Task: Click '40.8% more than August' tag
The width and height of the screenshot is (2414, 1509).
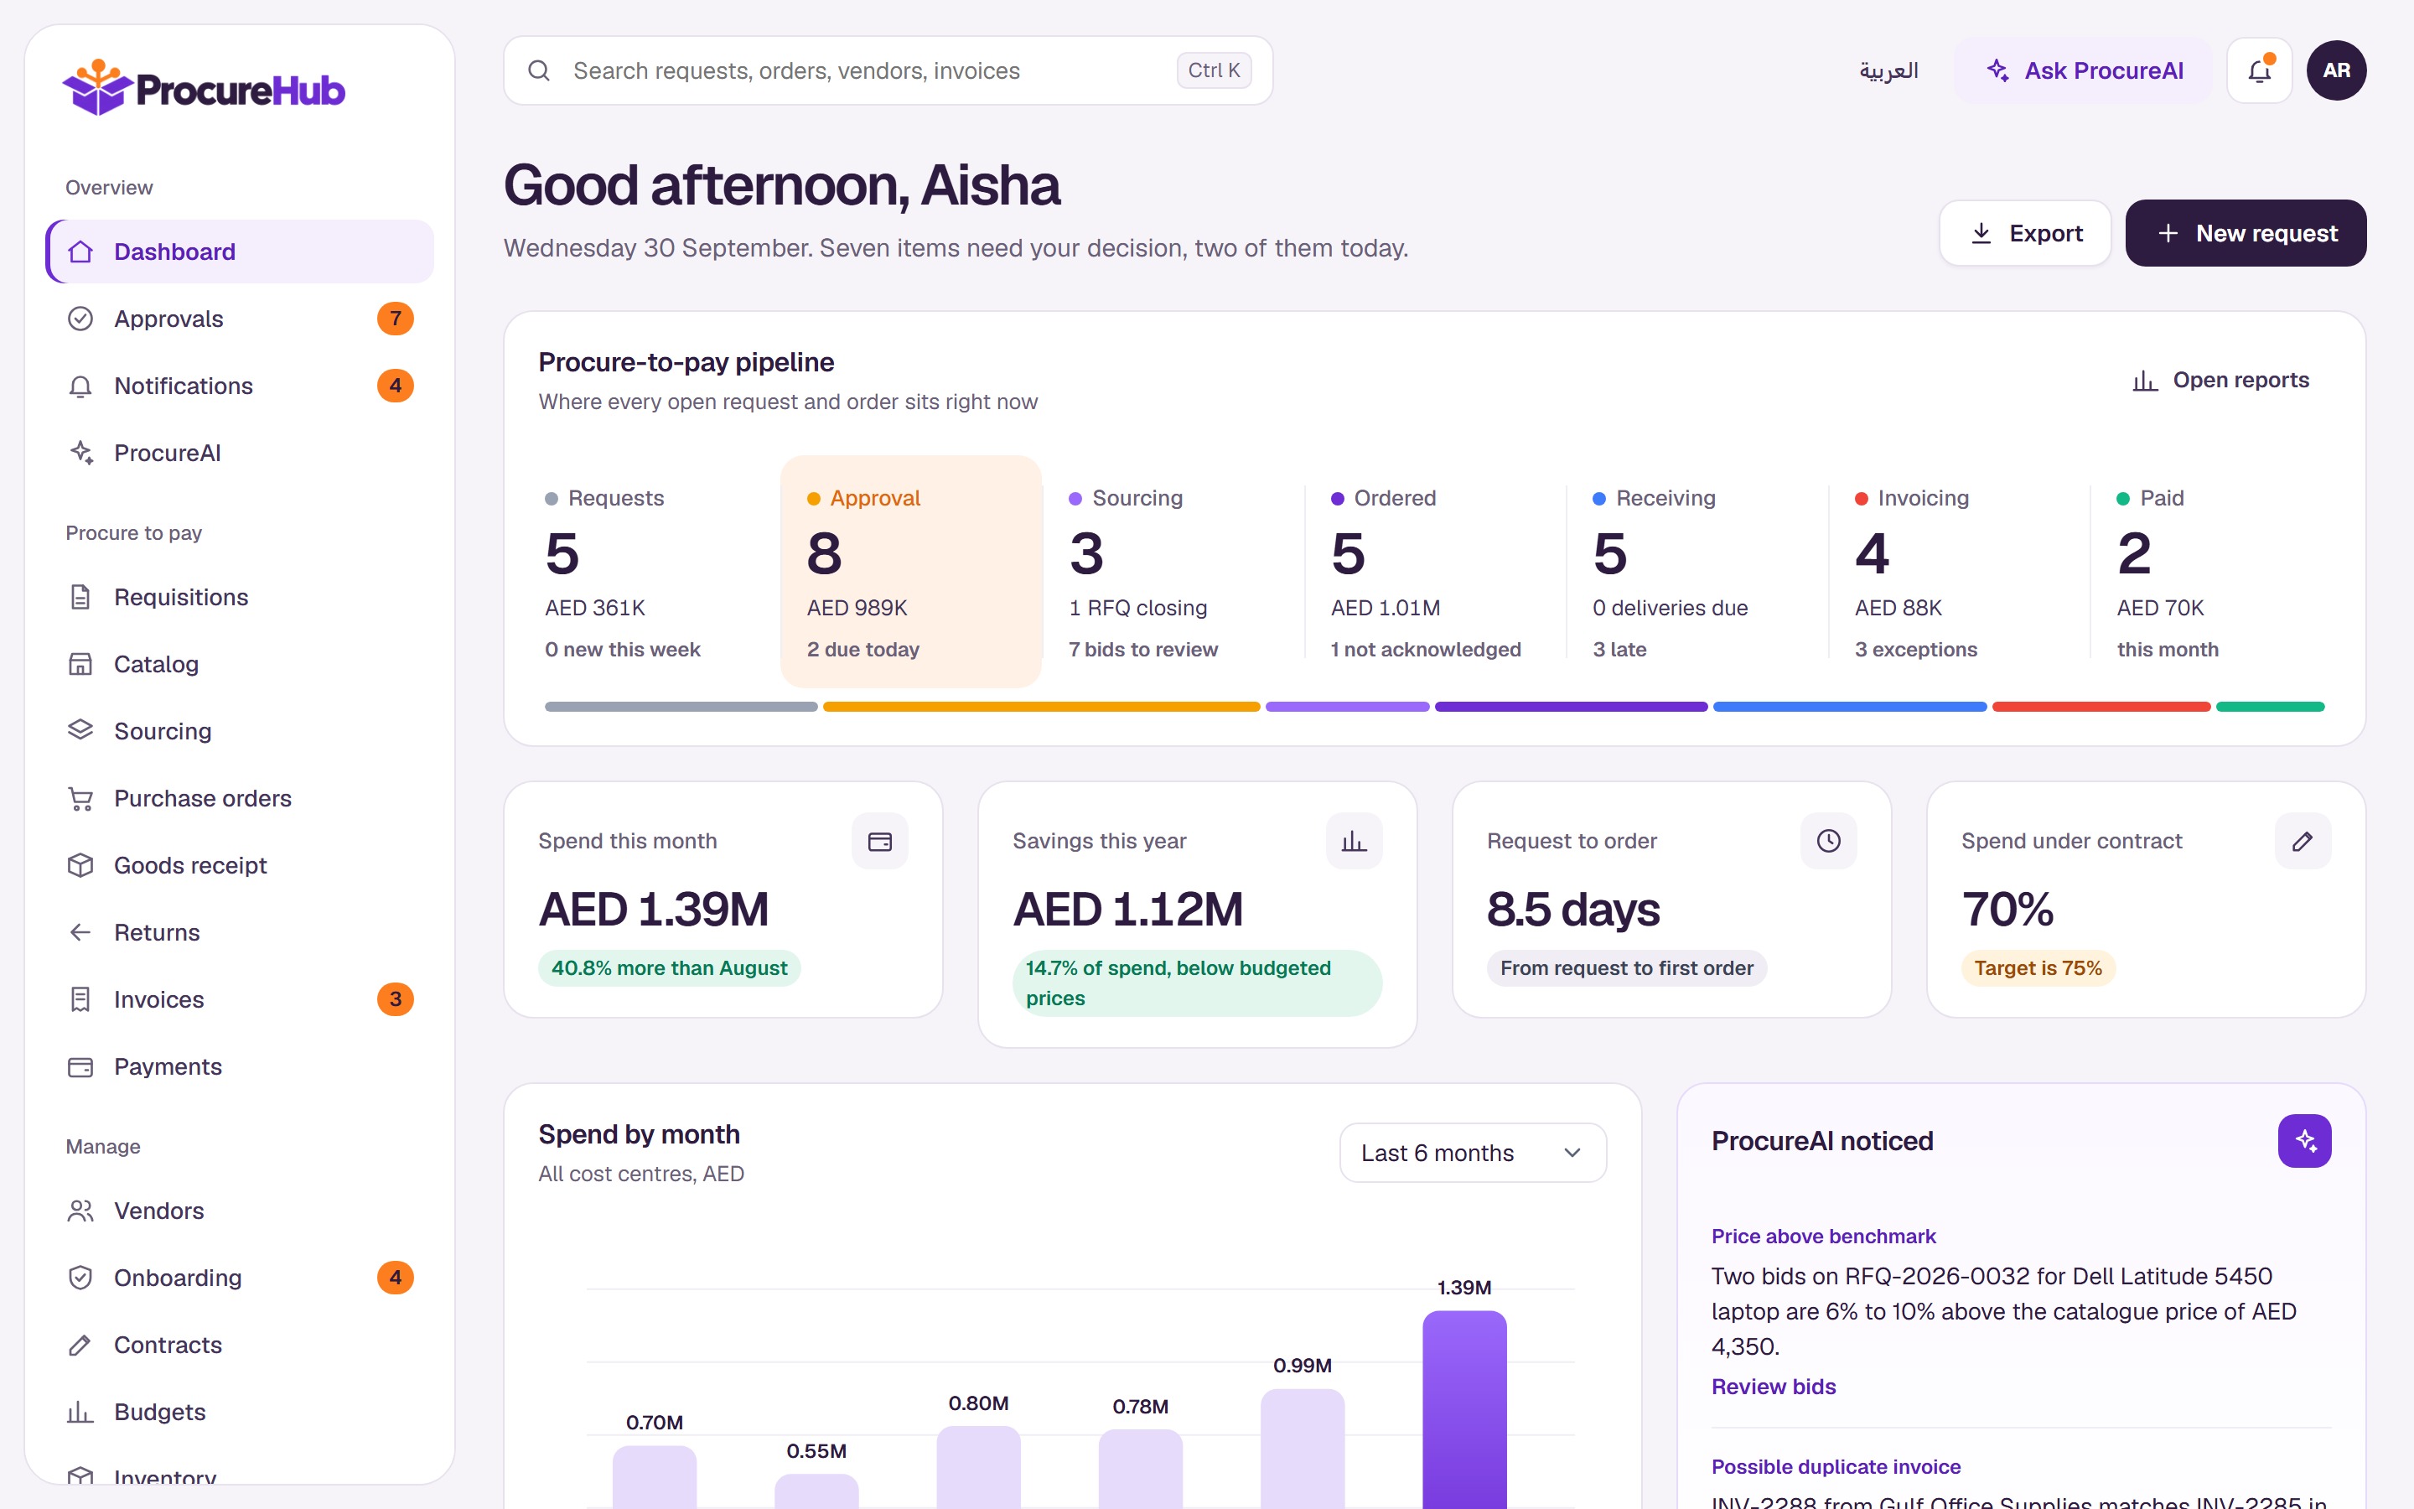Action: pos(670,968)
